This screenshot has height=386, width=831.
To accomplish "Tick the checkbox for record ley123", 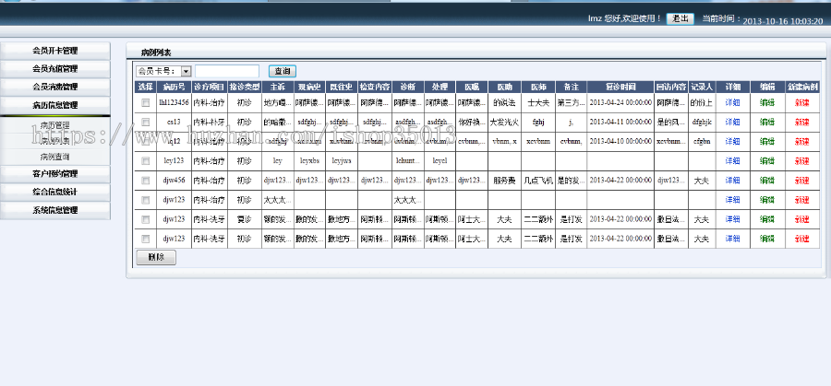I will pos(146,160).
